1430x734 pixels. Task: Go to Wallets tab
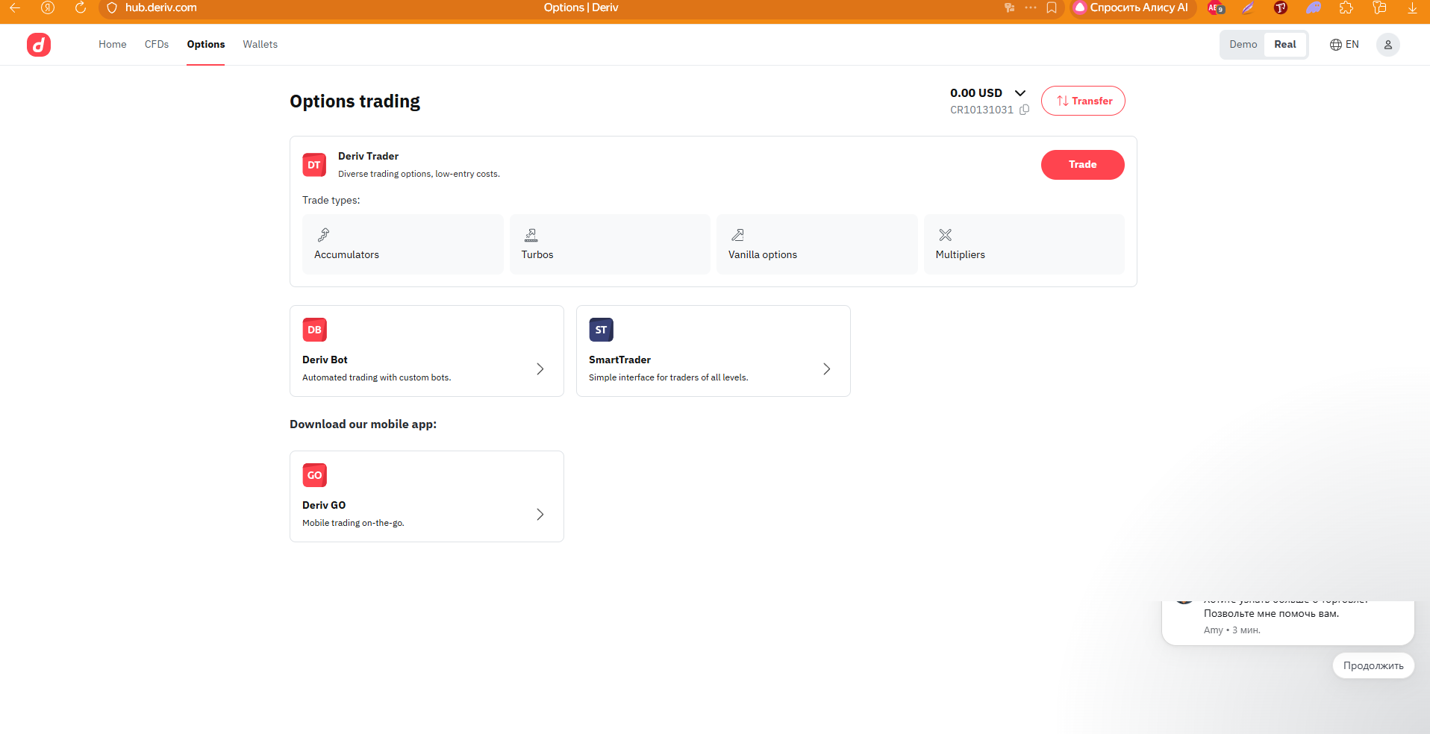[260, 45]
